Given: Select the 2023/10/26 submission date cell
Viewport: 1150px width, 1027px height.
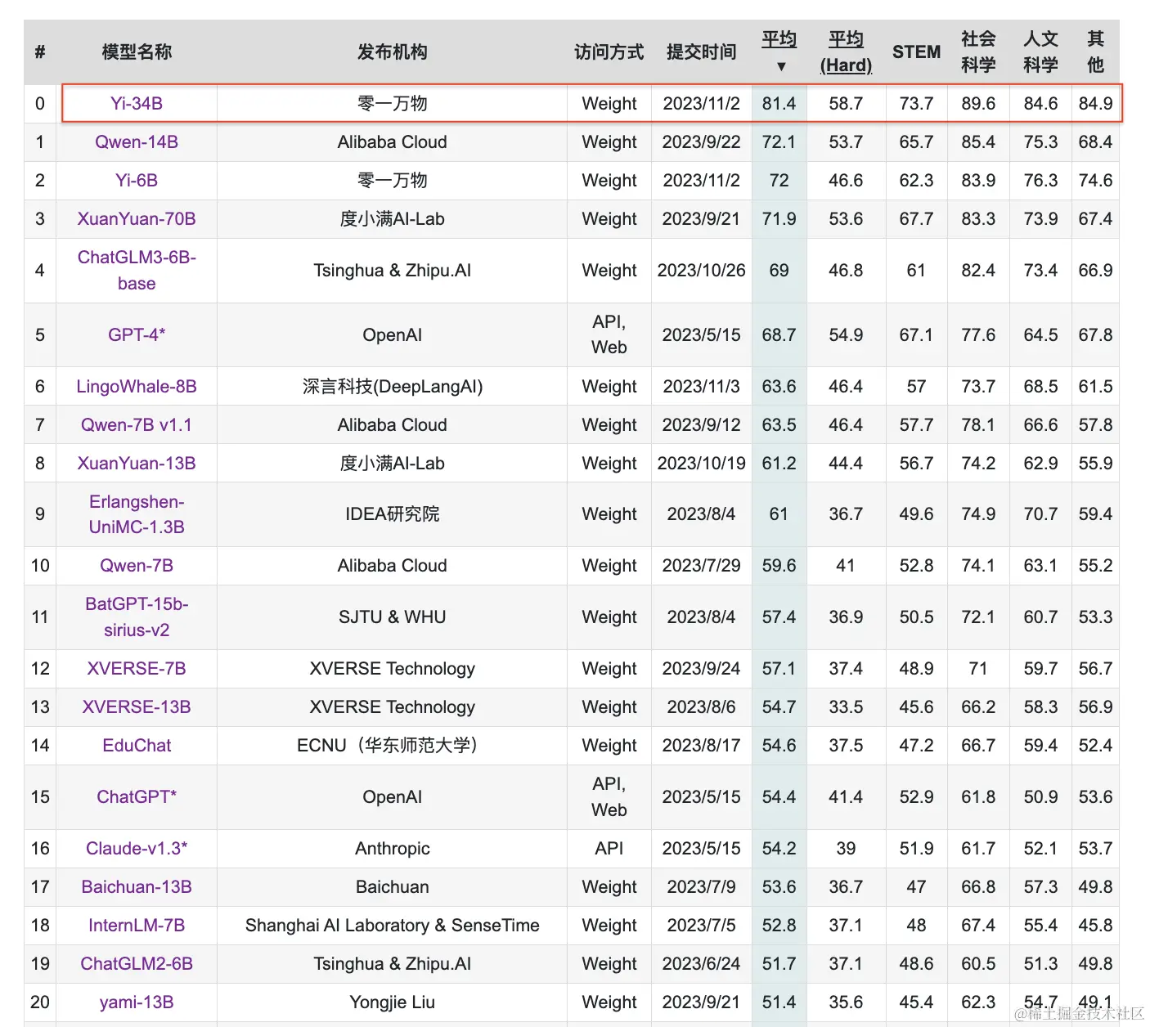Looking at the screenshot, I should coord(701,271).
